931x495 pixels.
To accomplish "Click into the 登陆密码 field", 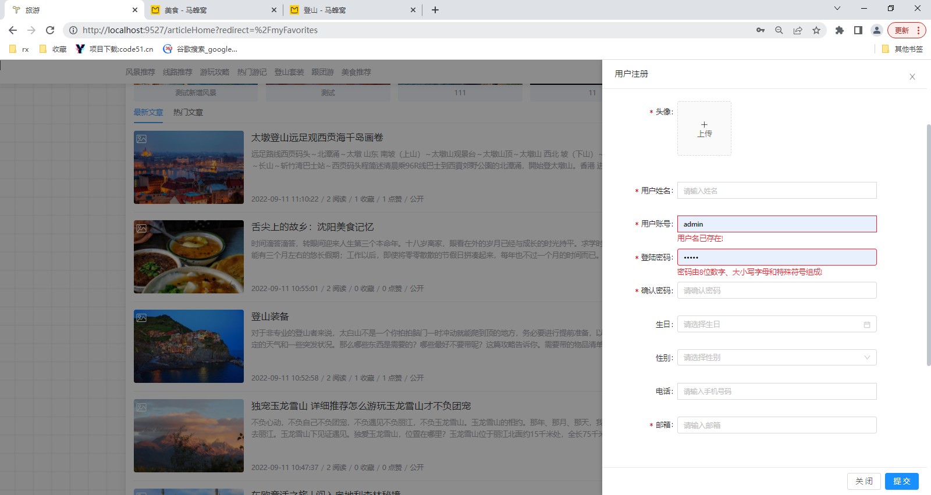I will 777,257.
